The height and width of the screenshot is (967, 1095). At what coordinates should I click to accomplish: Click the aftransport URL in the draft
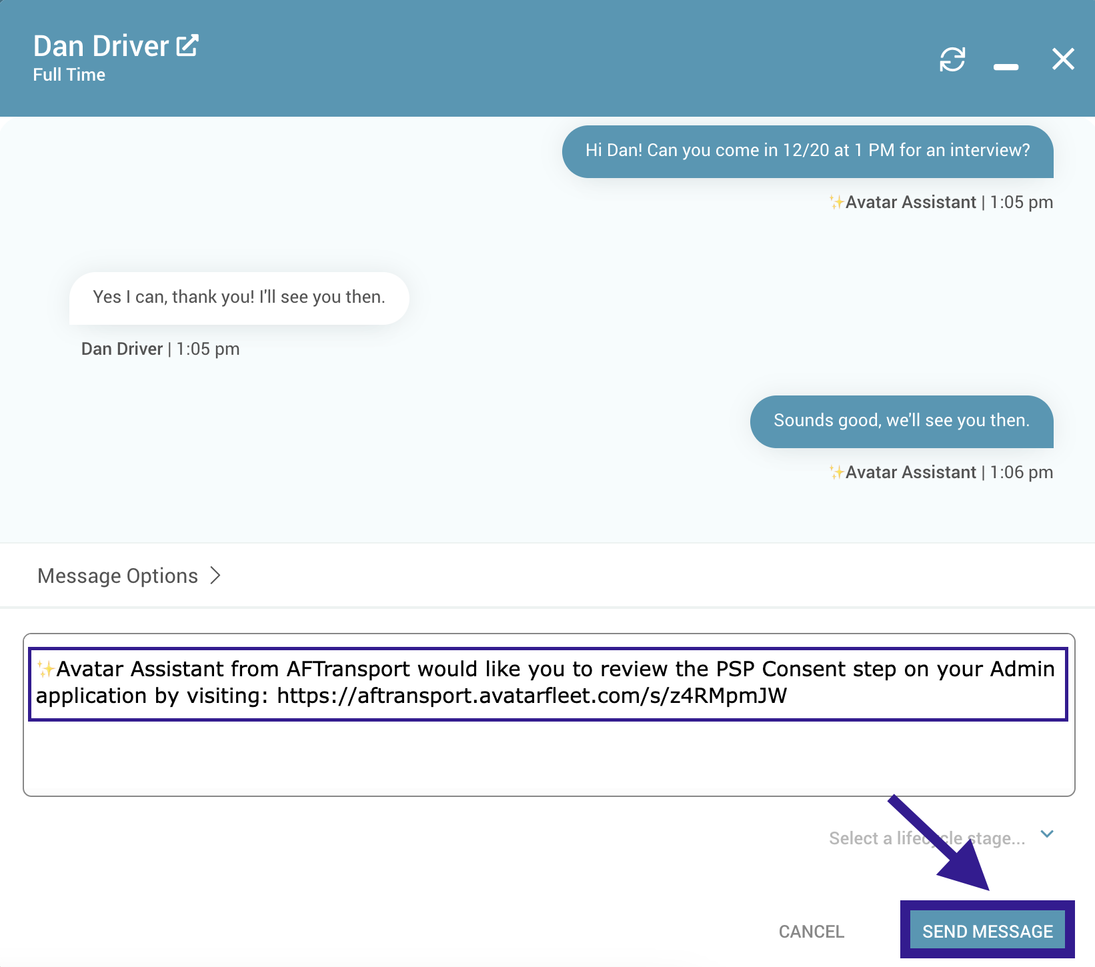click(531, 696)
